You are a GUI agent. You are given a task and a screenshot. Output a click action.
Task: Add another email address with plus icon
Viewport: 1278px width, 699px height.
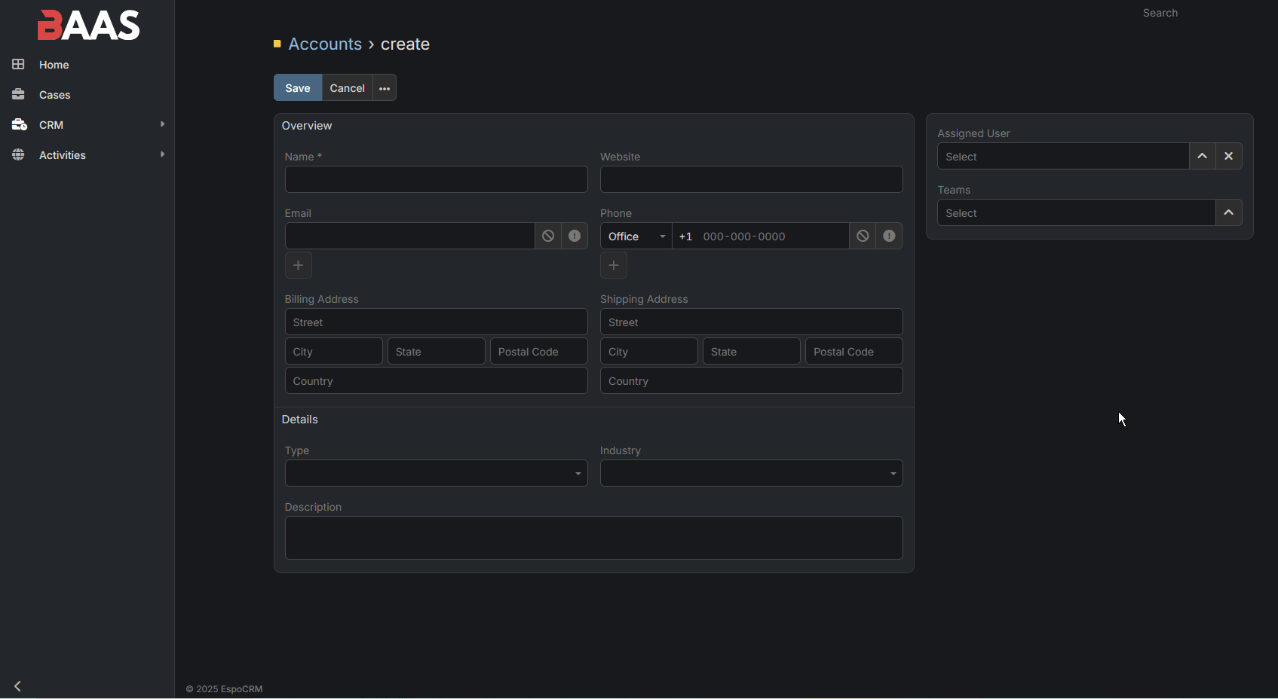[x=298, y=265]
